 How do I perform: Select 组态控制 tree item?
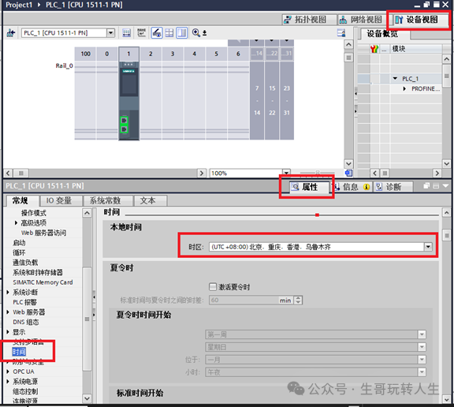(x=25, y=391)
